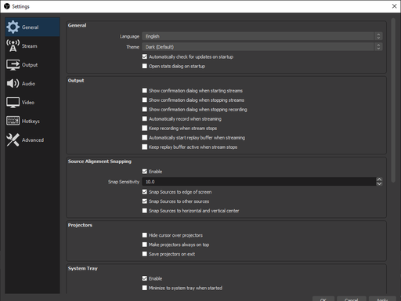Disable automatic update check on startup
This screenshot has width=401, height=301.
tap(145, 56)
